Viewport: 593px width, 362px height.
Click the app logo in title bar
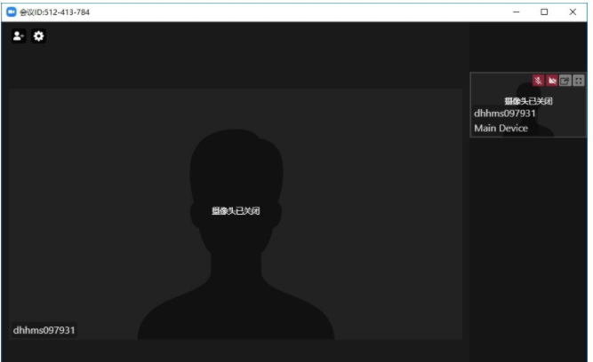coord(12,12)
